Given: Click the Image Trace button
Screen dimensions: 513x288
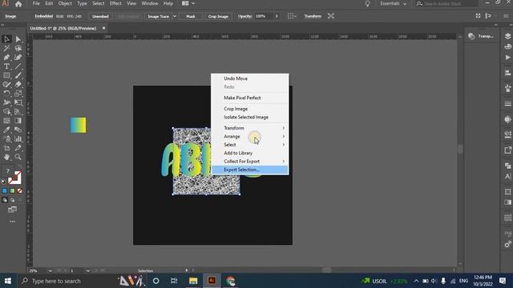Looking at the screenshot, I should click(159, 16).
